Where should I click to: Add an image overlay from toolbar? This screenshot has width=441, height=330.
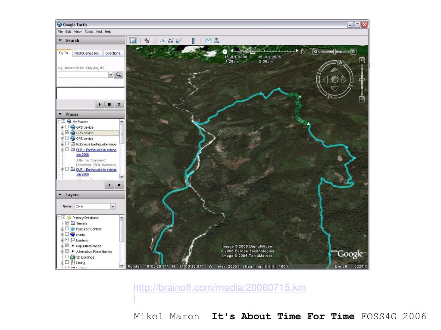pos(179,41)
